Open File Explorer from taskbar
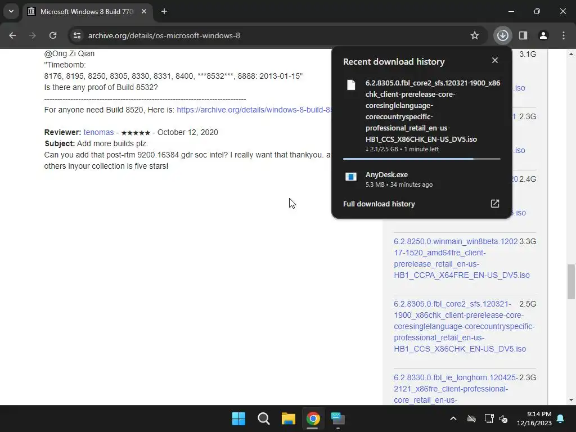Viewport: 576px width, 432px height. 289,418
